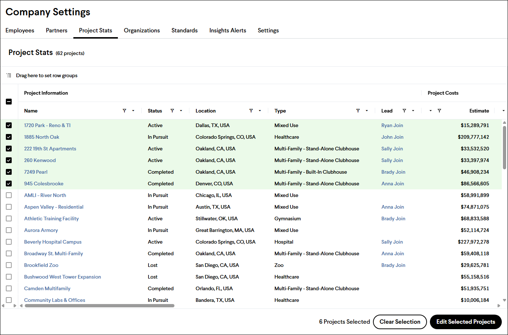Click the Zoo type cell
Viewport: 508px width, 335px height.
(279, 265)
